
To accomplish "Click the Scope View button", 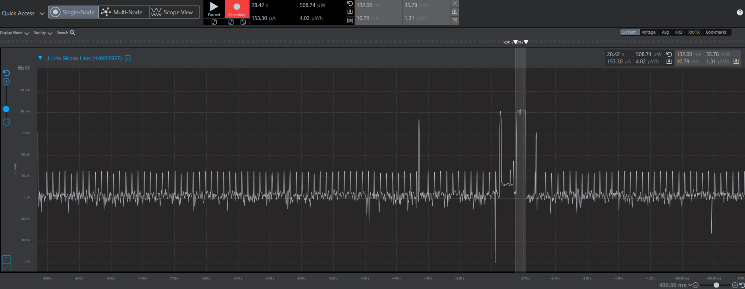I will click(174, 12).
